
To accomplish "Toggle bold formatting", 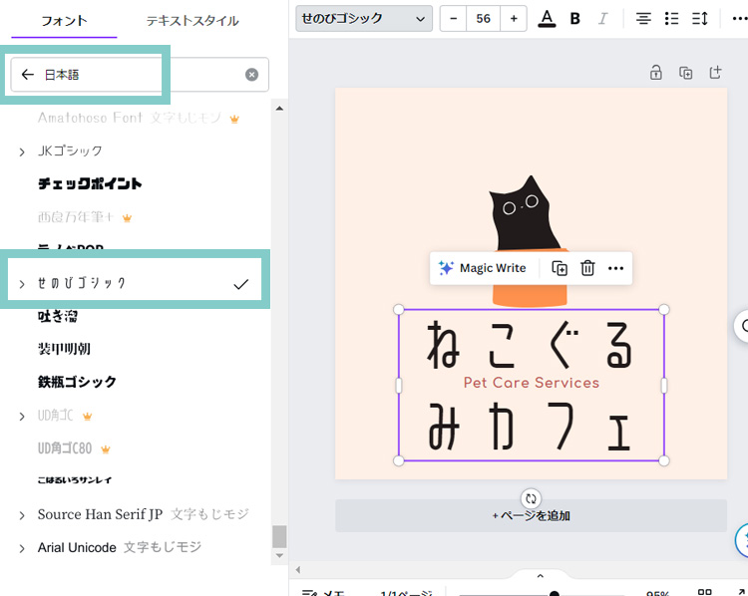I will 575,19.
